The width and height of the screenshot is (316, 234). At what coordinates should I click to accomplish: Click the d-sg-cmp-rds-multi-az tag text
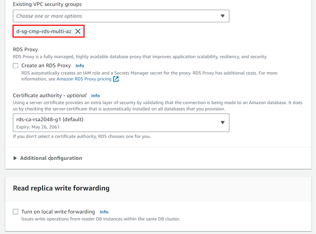44,31
